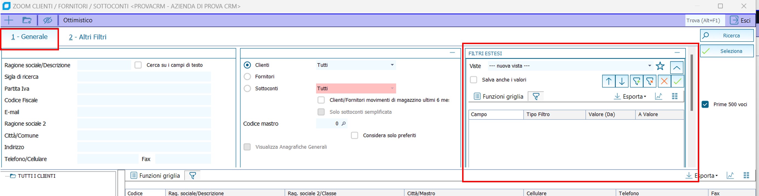The width and height of the screenshot is (759, 196).
Task: Click the Rag. sociale/Descrizione column header
Action: click(225, 193)
